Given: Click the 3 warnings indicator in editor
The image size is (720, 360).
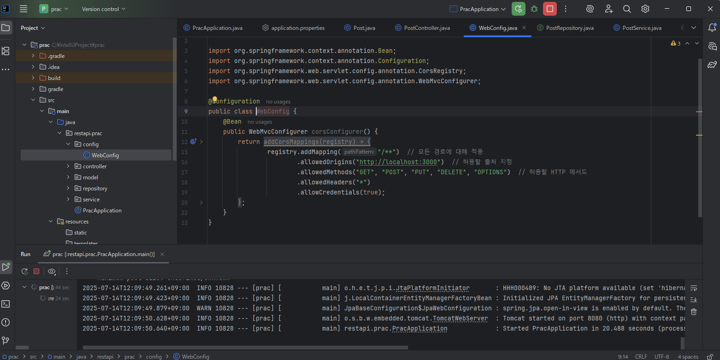Looking at the screenshot, I should pyautogui.click(x=676, y=43).
